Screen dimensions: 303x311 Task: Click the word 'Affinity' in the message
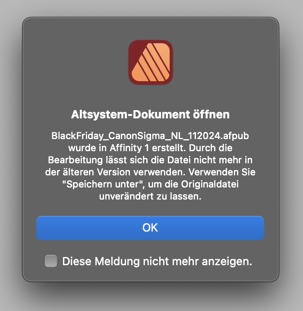coord(126,148)
